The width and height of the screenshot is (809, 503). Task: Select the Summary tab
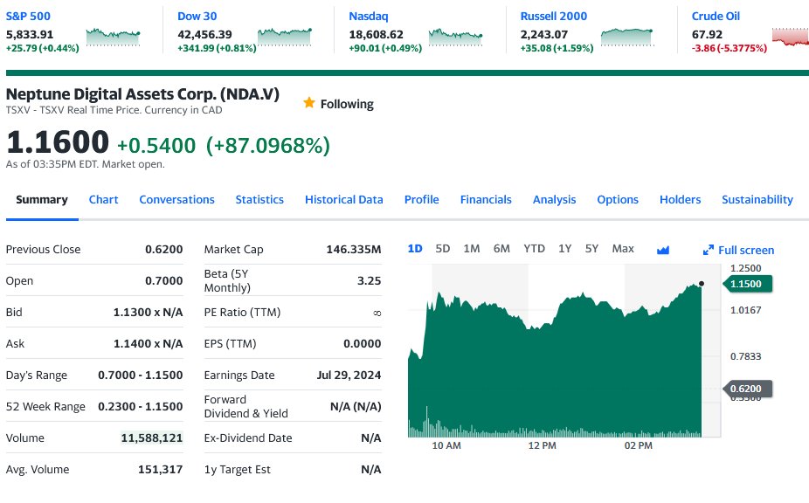click(42, 200)
